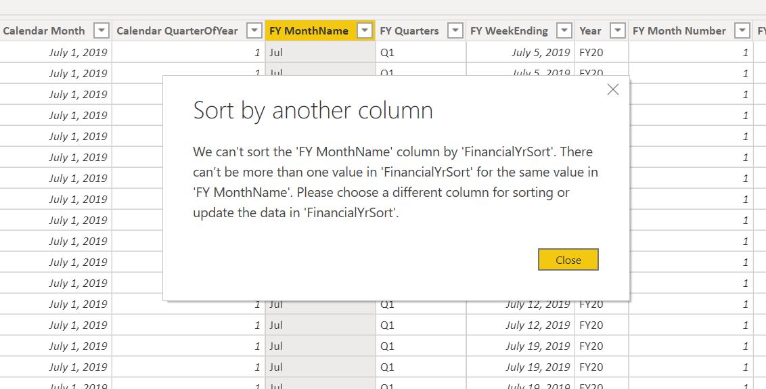The height and width of the screenshot is (389, 766).
Task: Open FY WeekEnding column dropdown arrow
Action: [x=564, y=31]
